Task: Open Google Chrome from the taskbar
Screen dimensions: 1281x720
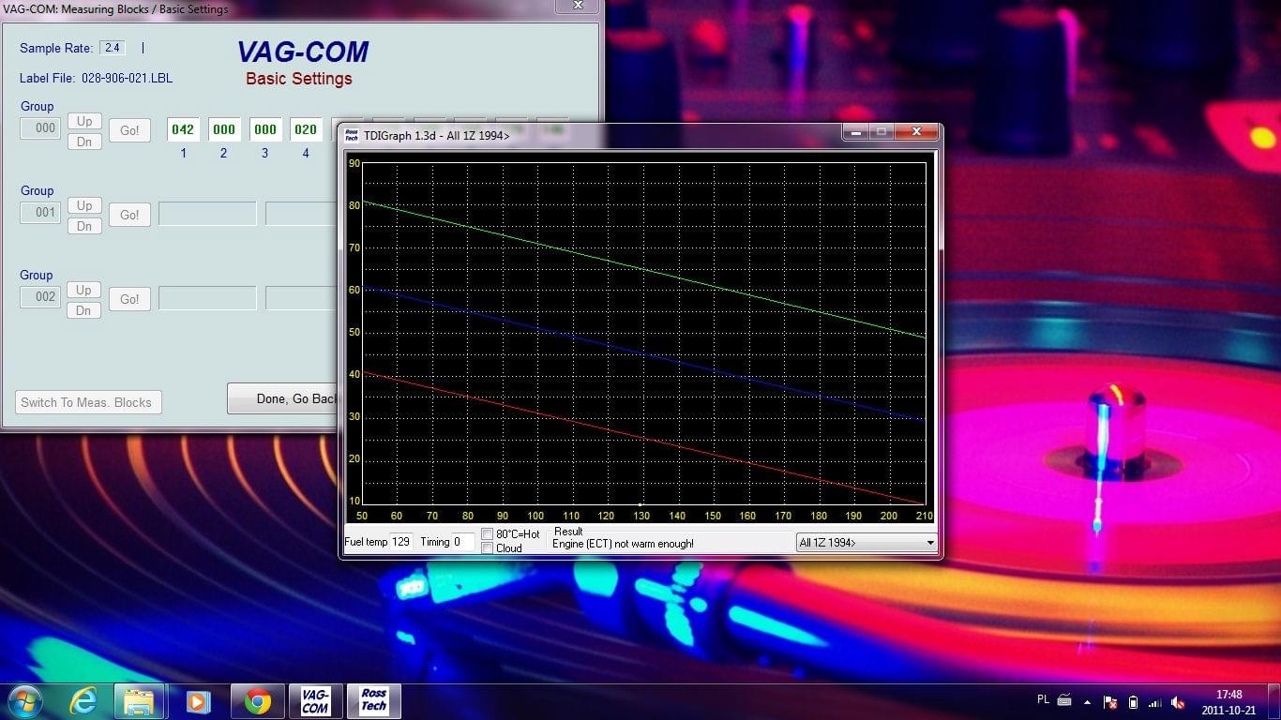Action: click(x=258, y=701)
